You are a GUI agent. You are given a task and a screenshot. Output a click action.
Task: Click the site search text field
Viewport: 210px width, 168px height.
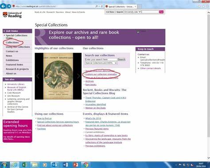pos(150,12)
